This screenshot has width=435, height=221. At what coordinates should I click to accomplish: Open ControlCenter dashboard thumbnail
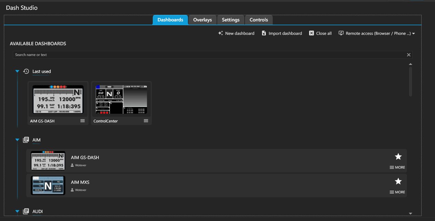pos(122,99)
